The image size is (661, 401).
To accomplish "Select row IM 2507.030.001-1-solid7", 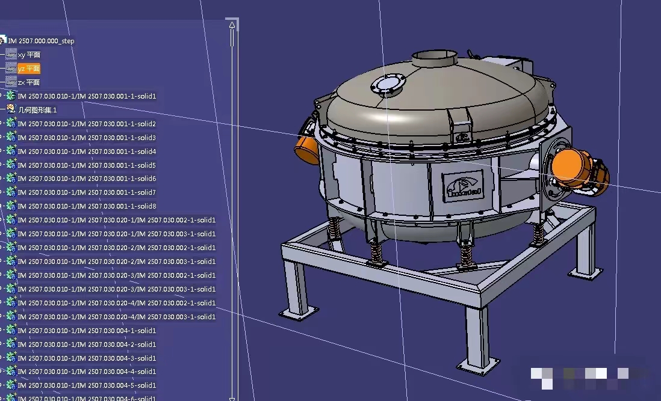I will pos(87,192).
